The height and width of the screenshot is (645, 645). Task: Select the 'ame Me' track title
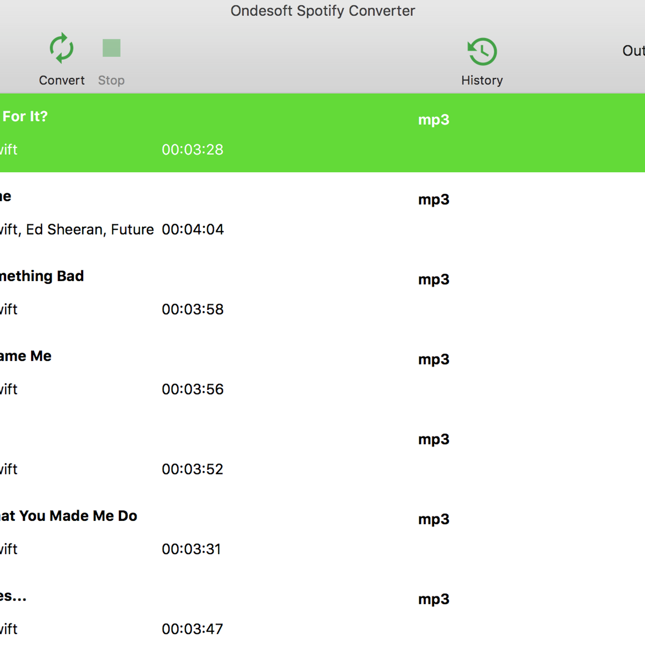tap(26, 356)
